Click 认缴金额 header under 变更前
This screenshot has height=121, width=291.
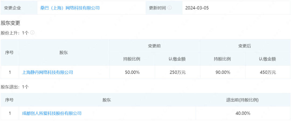point(177,59)
